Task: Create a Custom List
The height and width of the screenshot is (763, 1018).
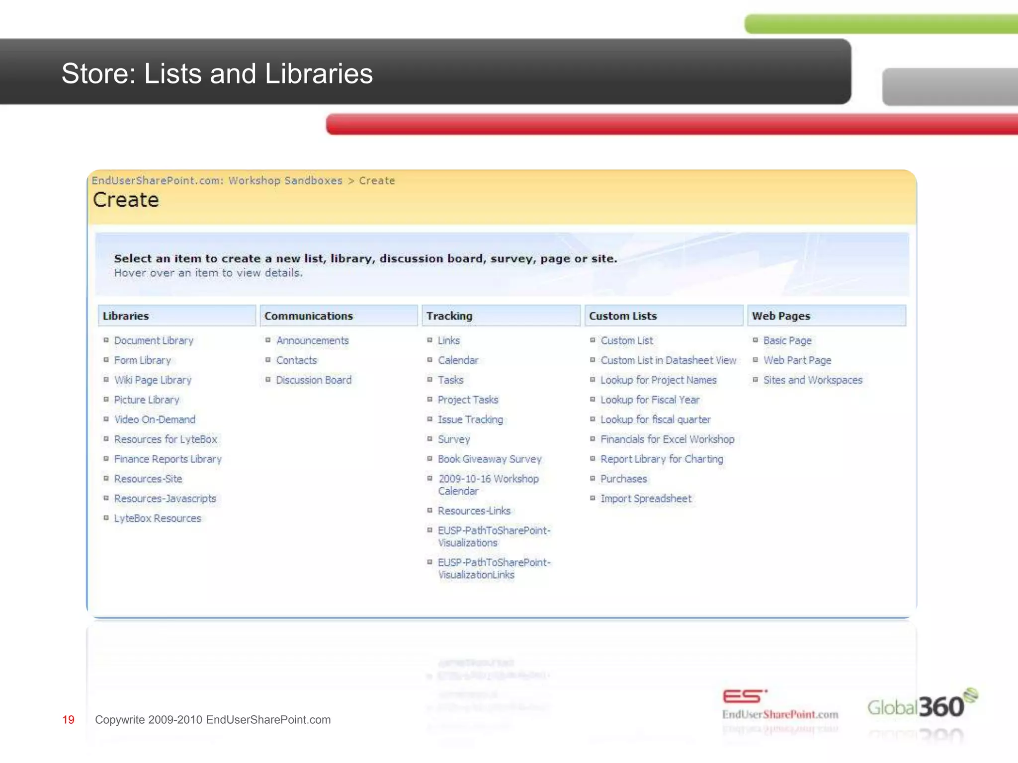Action: 627,341
